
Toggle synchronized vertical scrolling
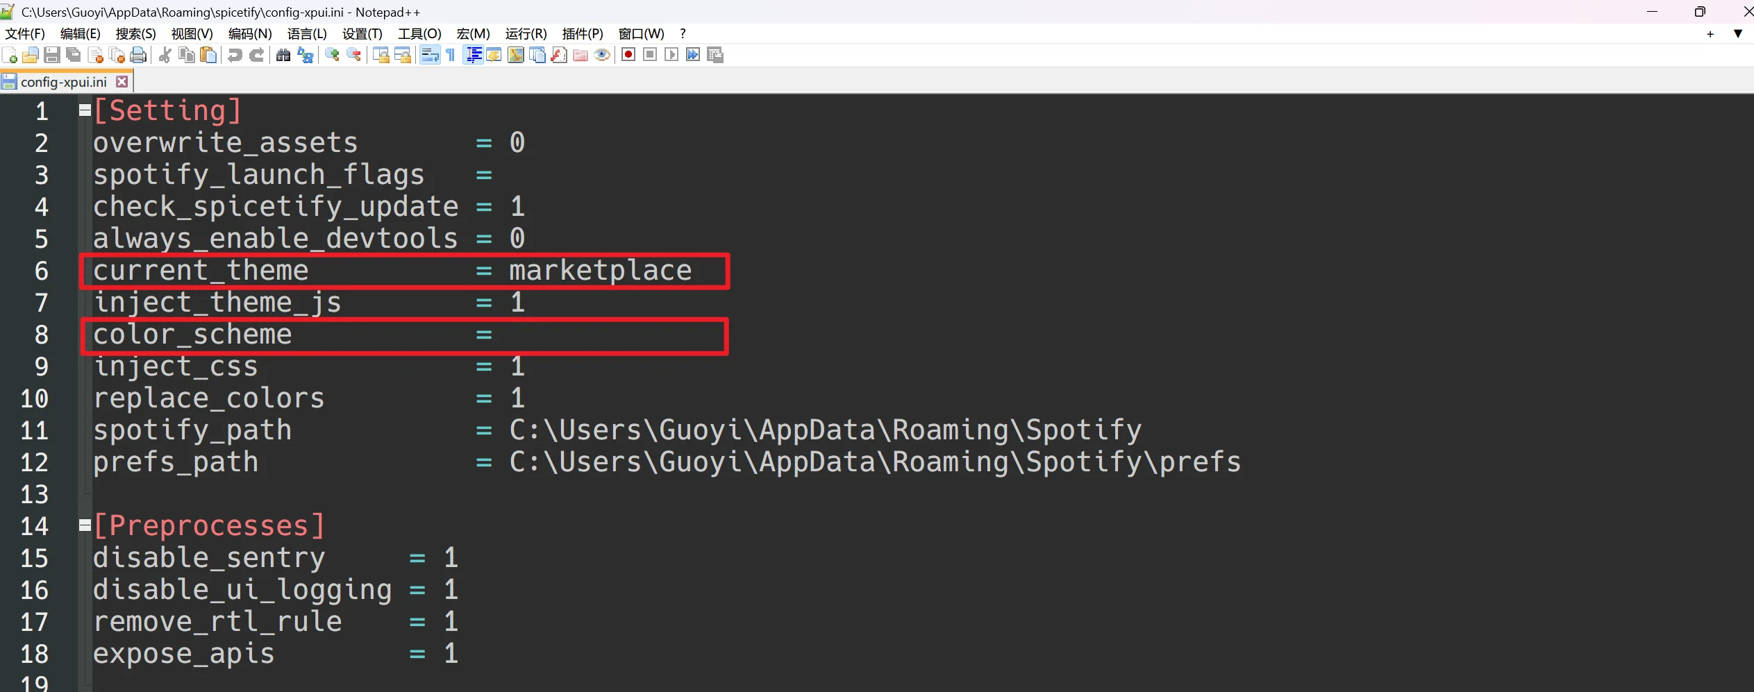point(381,55)
